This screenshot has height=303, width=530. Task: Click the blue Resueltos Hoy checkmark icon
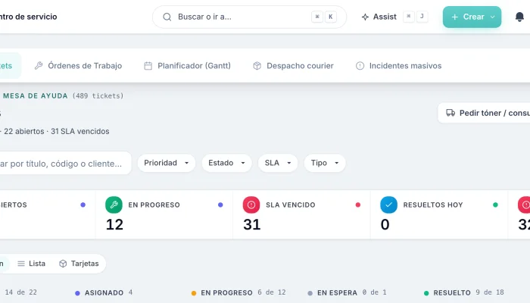[x=388, y=205]
